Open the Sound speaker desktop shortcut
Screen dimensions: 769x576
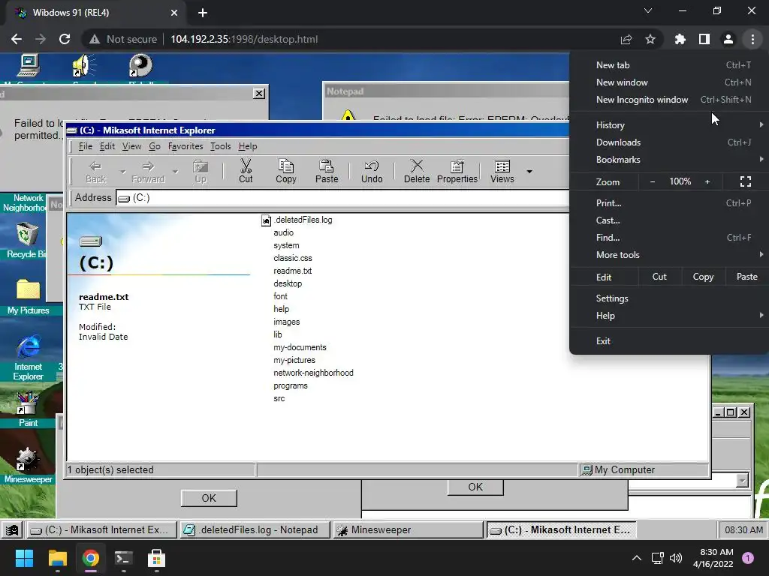(x=84, y=66)
